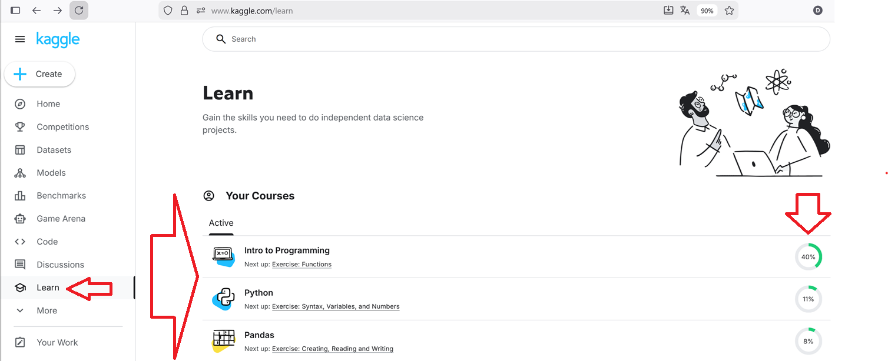
Task: Toggle the browser sidebar panel
Action: pos(15,11)
